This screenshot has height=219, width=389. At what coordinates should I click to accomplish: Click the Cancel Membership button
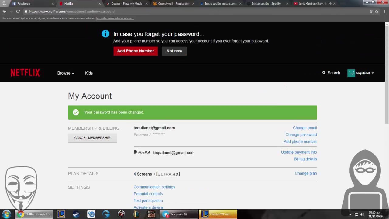coord(92,138)
